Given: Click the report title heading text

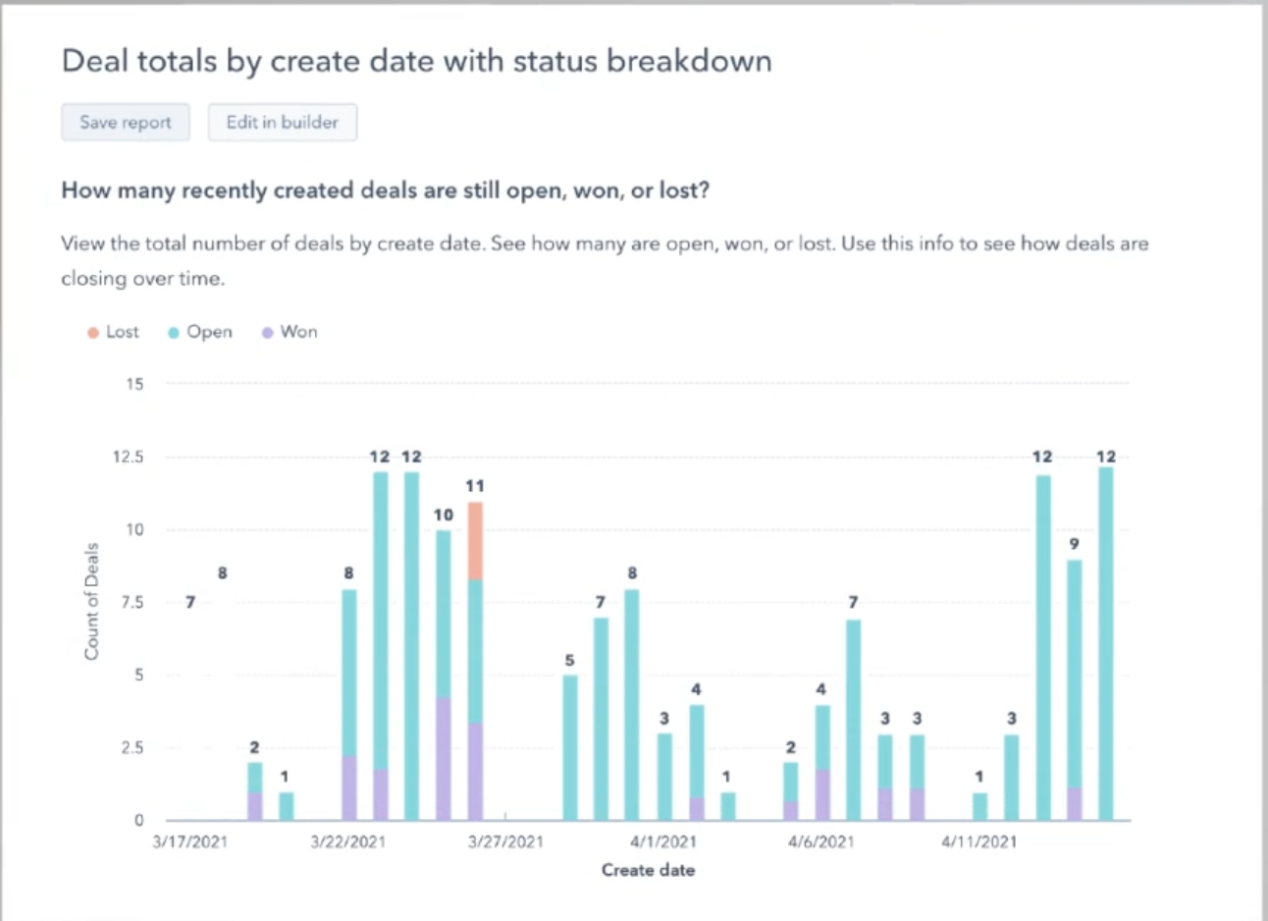Looking at the screenshot, I should (x=416, y=61).
